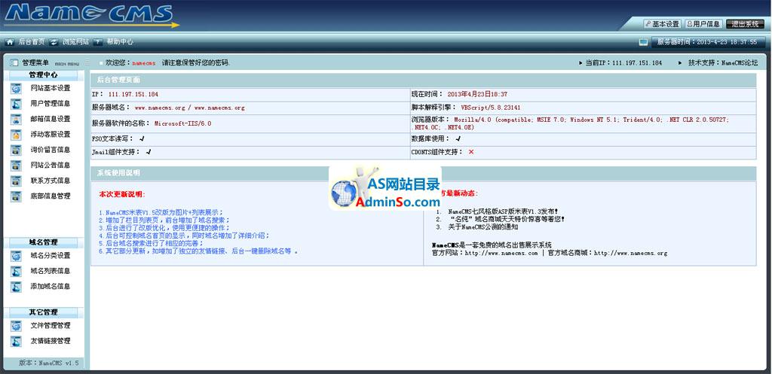772x374 pixels.
Task: Open the NameCMS论坛 support link
Action: [x=740, y=63]
